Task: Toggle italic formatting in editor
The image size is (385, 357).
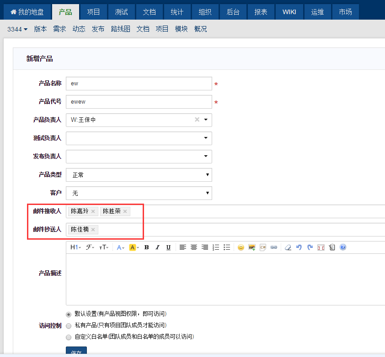Action: coord(157,247)
